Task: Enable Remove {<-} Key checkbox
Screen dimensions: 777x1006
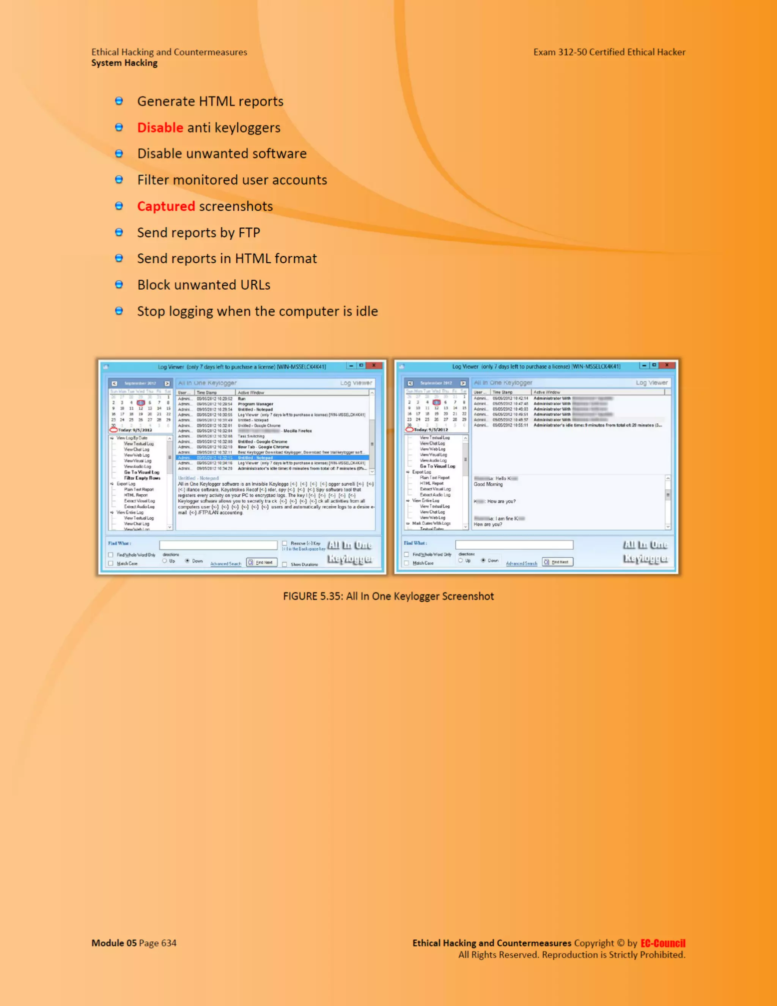Action: 285,543
